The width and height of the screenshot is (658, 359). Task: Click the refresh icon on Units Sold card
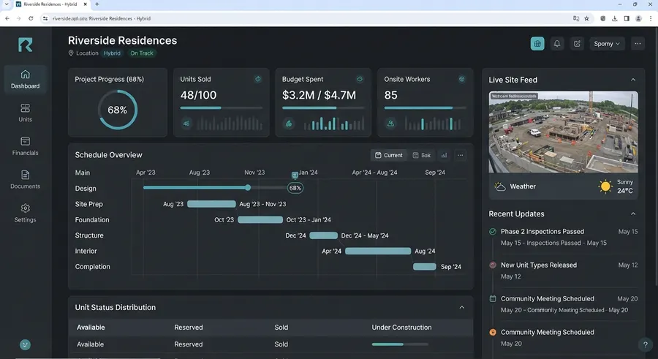(257, 79)
